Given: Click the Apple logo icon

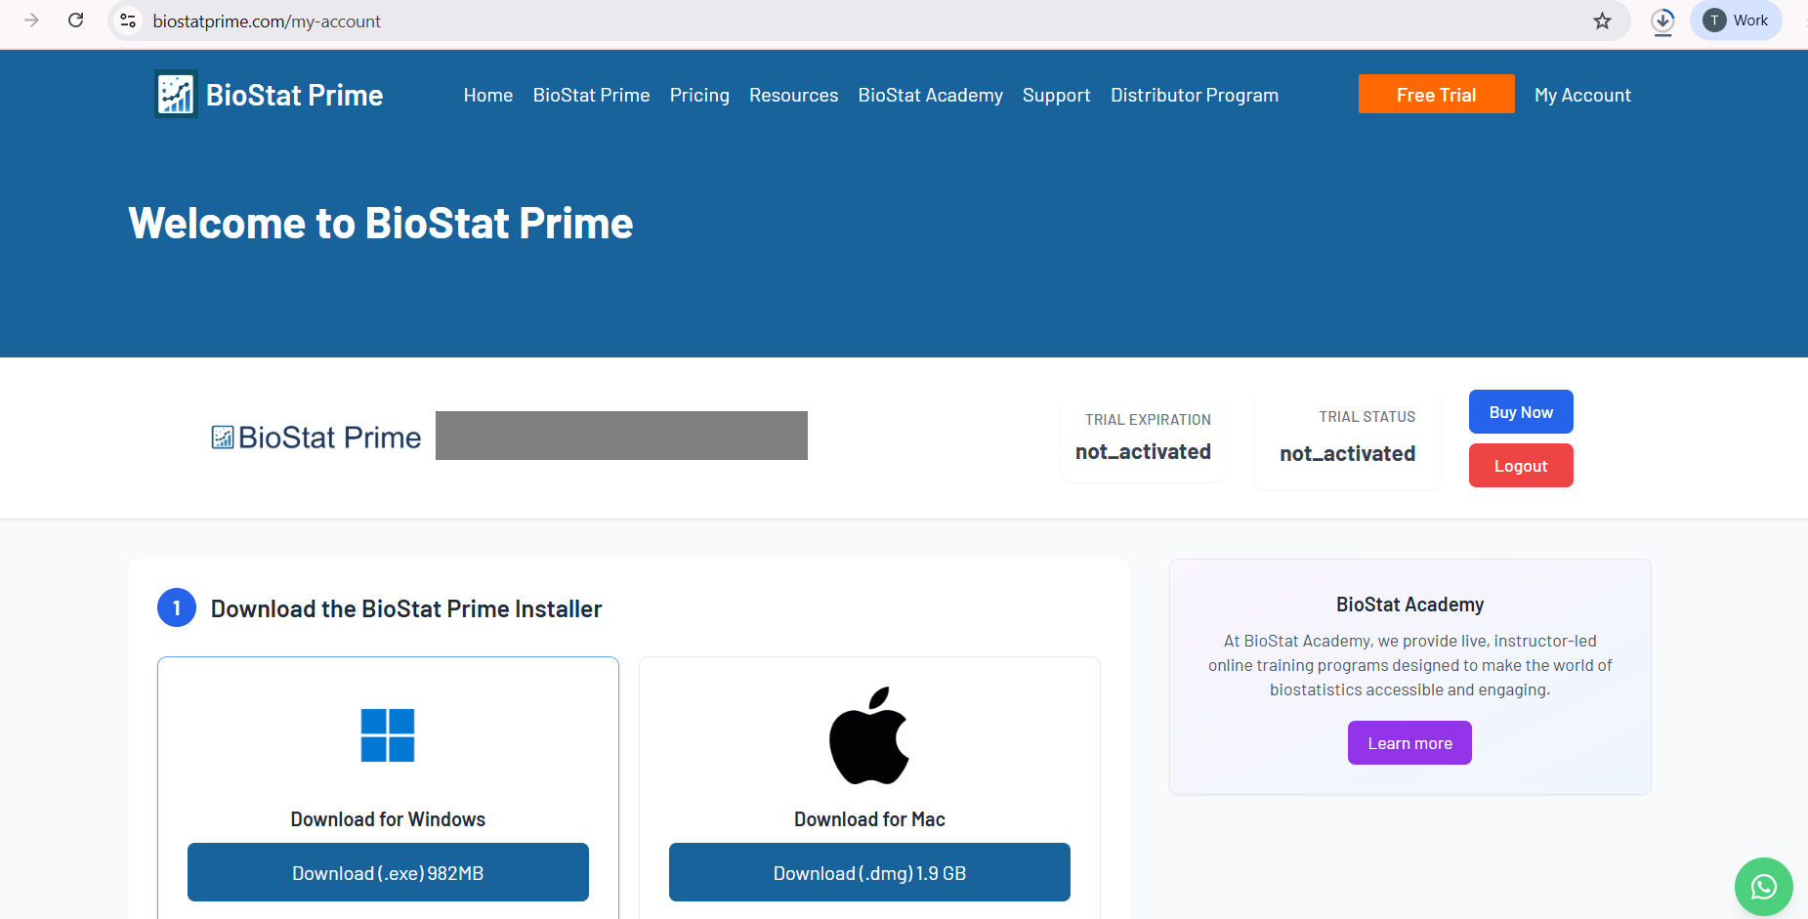Looking at the screenshot, I should pyautogui.click(x=868, y=735).
